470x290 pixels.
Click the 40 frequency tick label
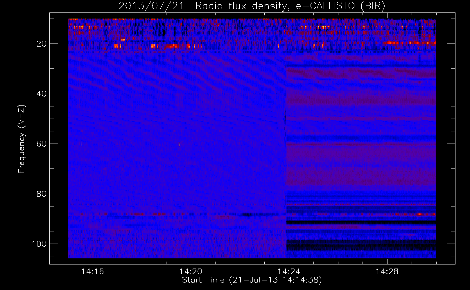pos(42,94)
